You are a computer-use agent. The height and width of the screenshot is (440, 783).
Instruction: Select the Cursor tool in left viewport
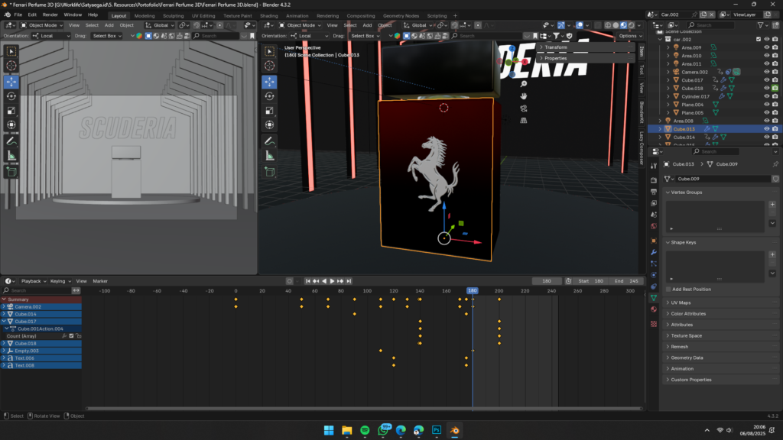11,66
